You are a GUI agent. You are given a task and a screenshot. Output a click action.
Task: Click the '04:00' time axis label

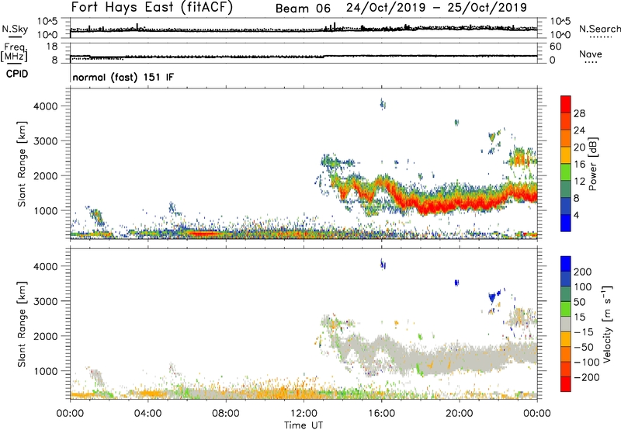148,414
